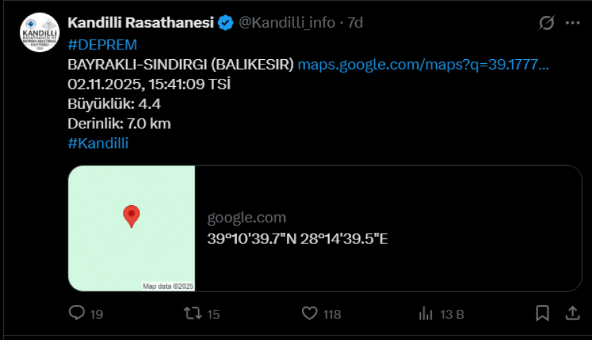Click the Kandilli Rasathanesi display name
Image resolution: width=592 pixels, height=340 pixels.
pos(141,23)
